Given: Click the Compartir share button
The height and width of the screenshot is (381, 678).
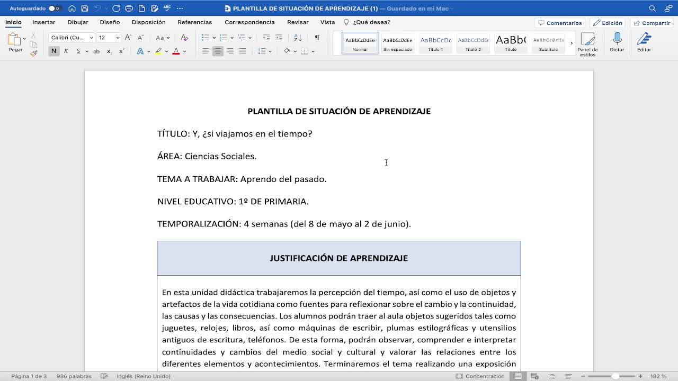Looking at the screenshot, I should [x=652, y=23].
